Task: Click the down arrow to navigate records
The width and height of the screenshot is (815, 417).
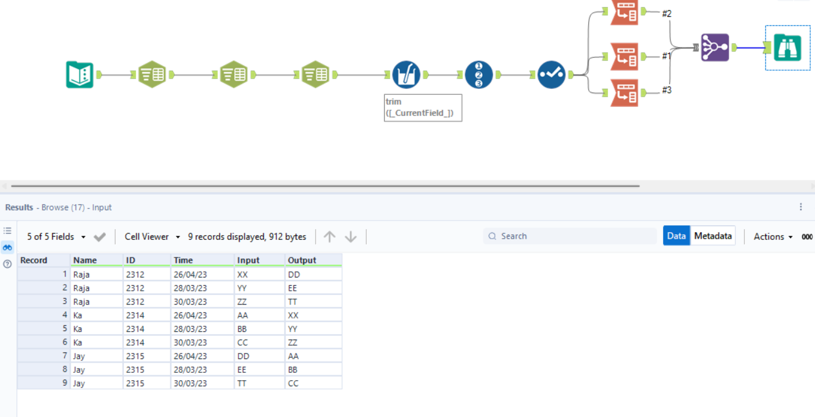Action: (x=352, y=236)
